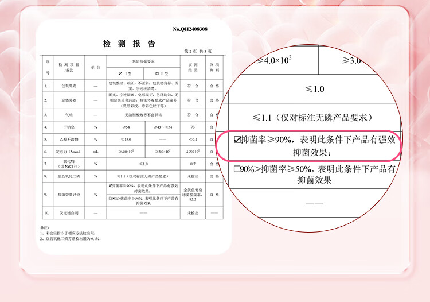The width and height of the screenshot is (430, 302).
Task: Click the measured value 4.2×10² for 发泡力
Action: click(x=194, y=152)
